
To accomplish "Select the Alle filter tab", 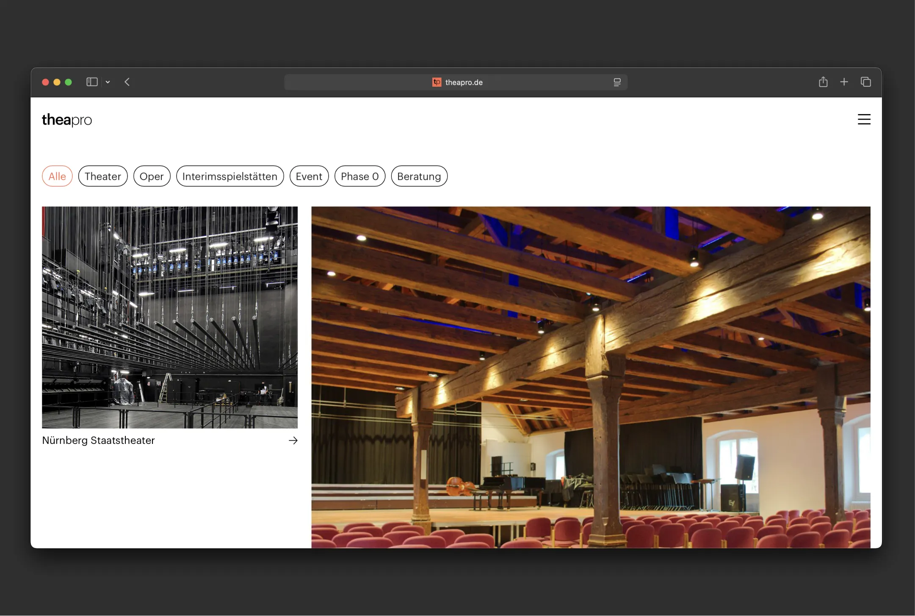I will pyautogui.click(x=57, y=176).
